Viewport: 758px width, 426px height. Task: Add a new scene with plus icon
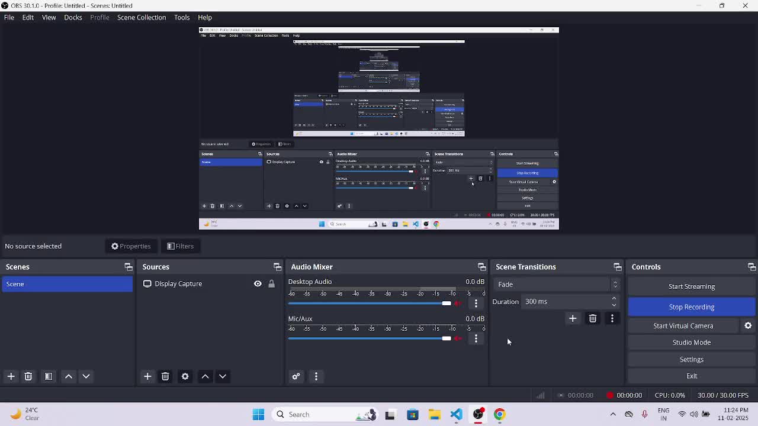pyautogui.click(x=11, y=376)
